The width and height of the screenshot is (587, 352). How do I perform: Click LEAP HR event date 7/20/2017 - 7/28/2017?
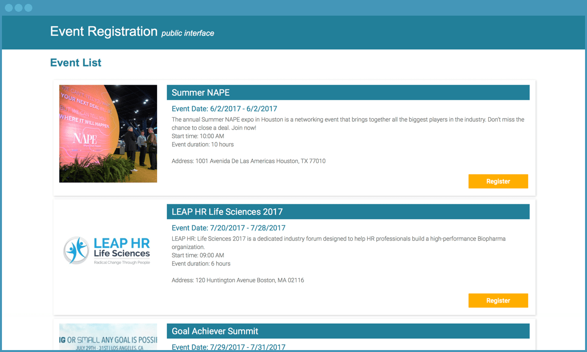point(228,228)
